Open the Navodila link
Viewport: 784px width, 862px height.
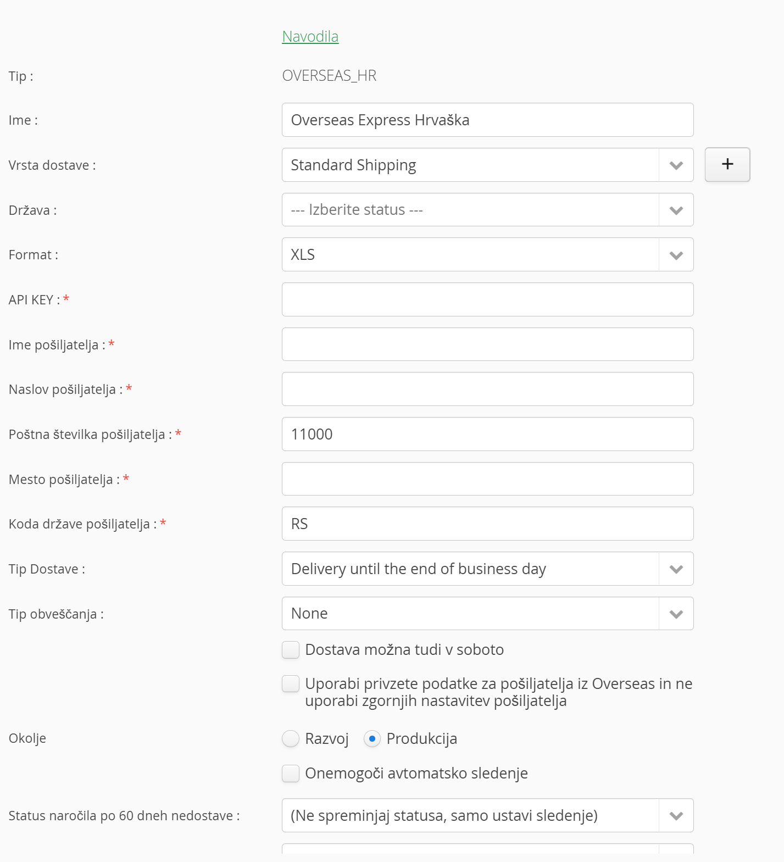(310, 36)
